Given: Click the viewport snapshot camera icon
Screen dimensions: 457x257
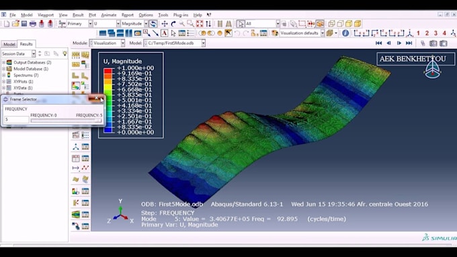Looking at the screenshot, I should [433, 43].
